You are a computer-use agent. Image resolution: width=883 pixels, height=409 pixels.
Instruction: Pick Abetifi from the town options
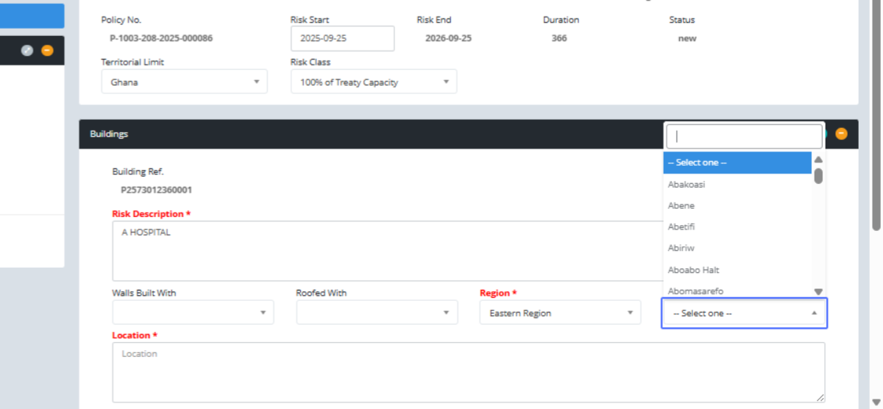click(737, 227)
